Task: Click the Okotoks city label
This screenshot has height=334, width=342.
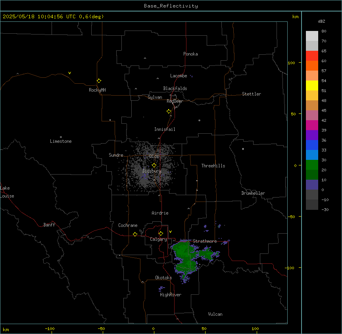Action: 163,278
